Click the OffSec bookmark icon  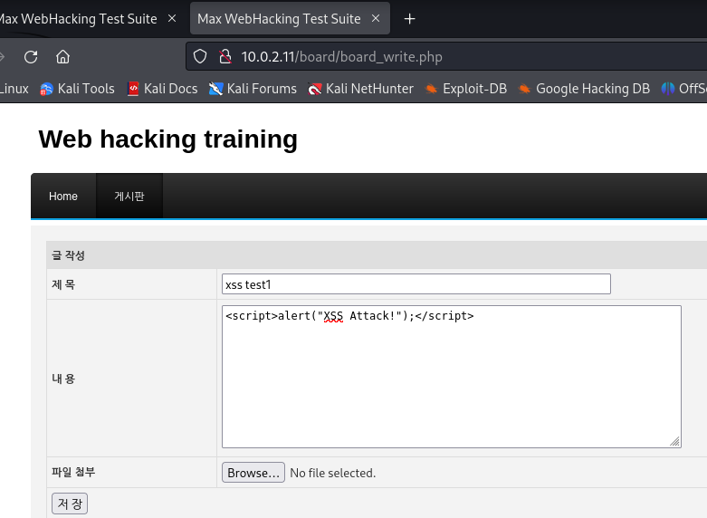click(668, 89)
